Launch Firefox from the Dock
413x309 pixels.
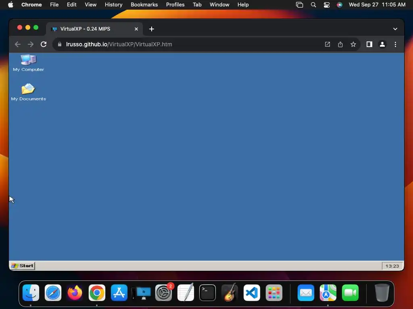pyautogui.click(x=75, y=293)
